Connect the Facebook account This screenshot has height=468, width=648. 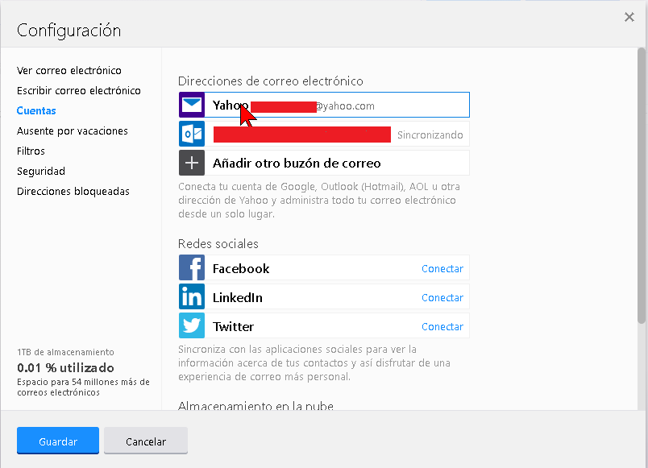(x=442, y=269)
